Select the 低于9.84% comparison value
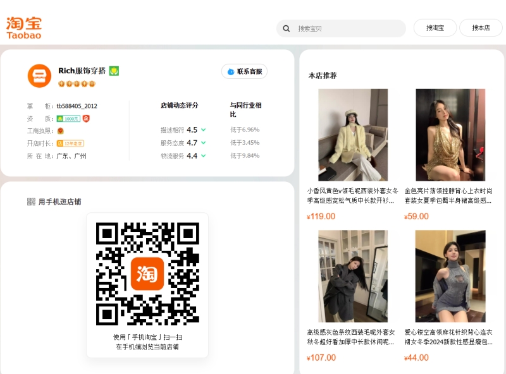The image size is (506, 374). coord(245,155)
